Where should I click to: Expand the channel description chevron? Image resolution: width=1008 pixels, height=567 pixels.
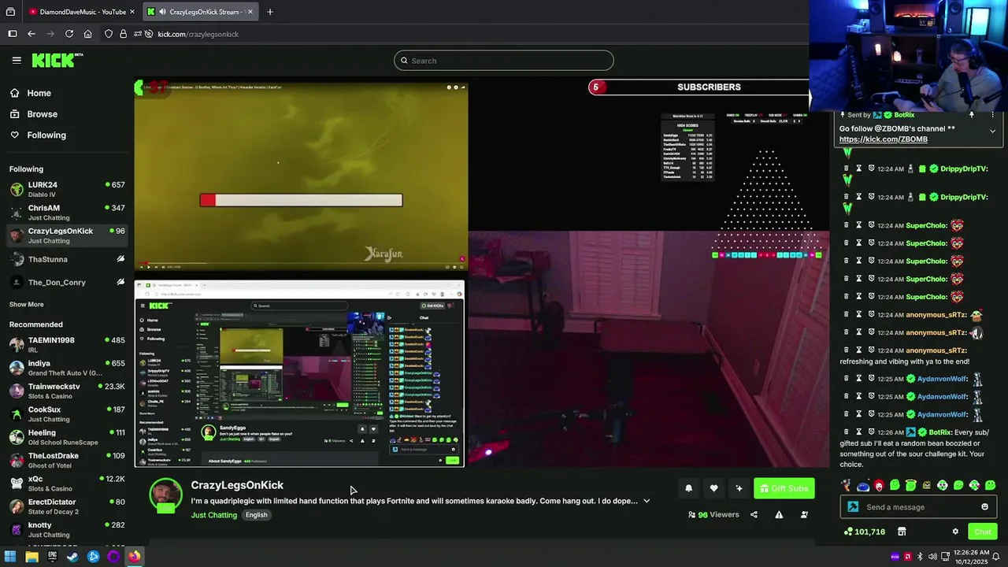647,501
